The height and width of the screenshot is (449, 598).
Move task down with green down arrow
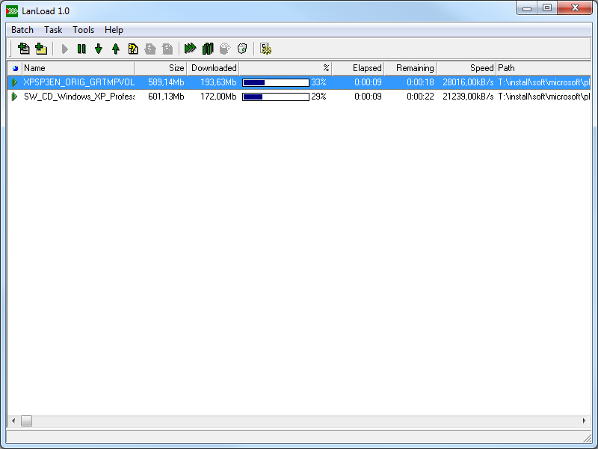coord(99,49)
